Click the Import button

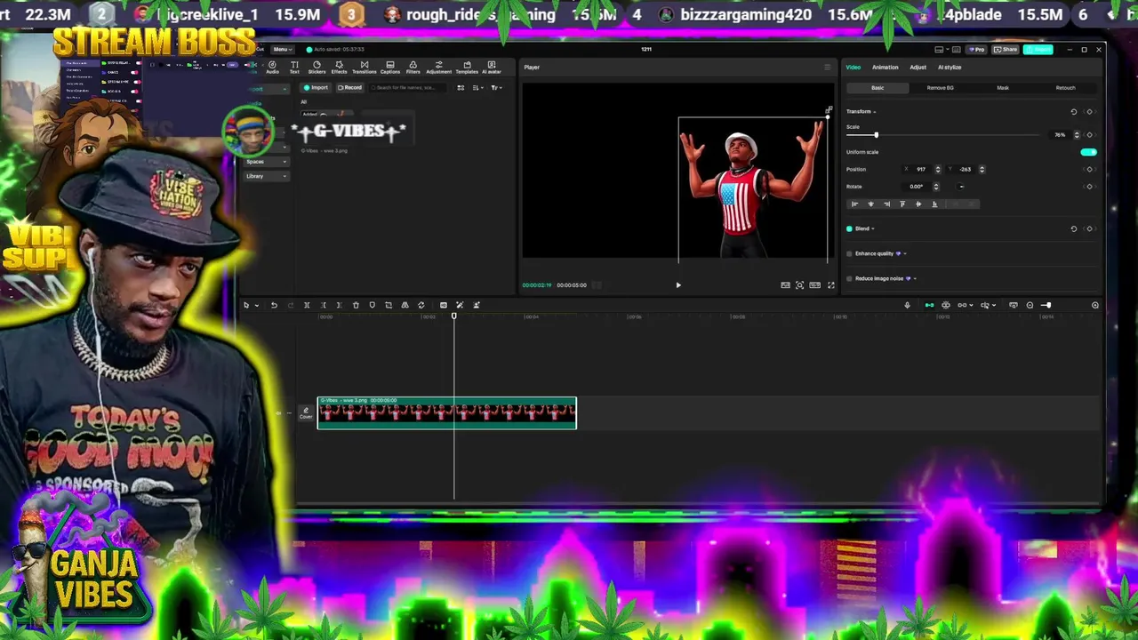tap(316, 87)
